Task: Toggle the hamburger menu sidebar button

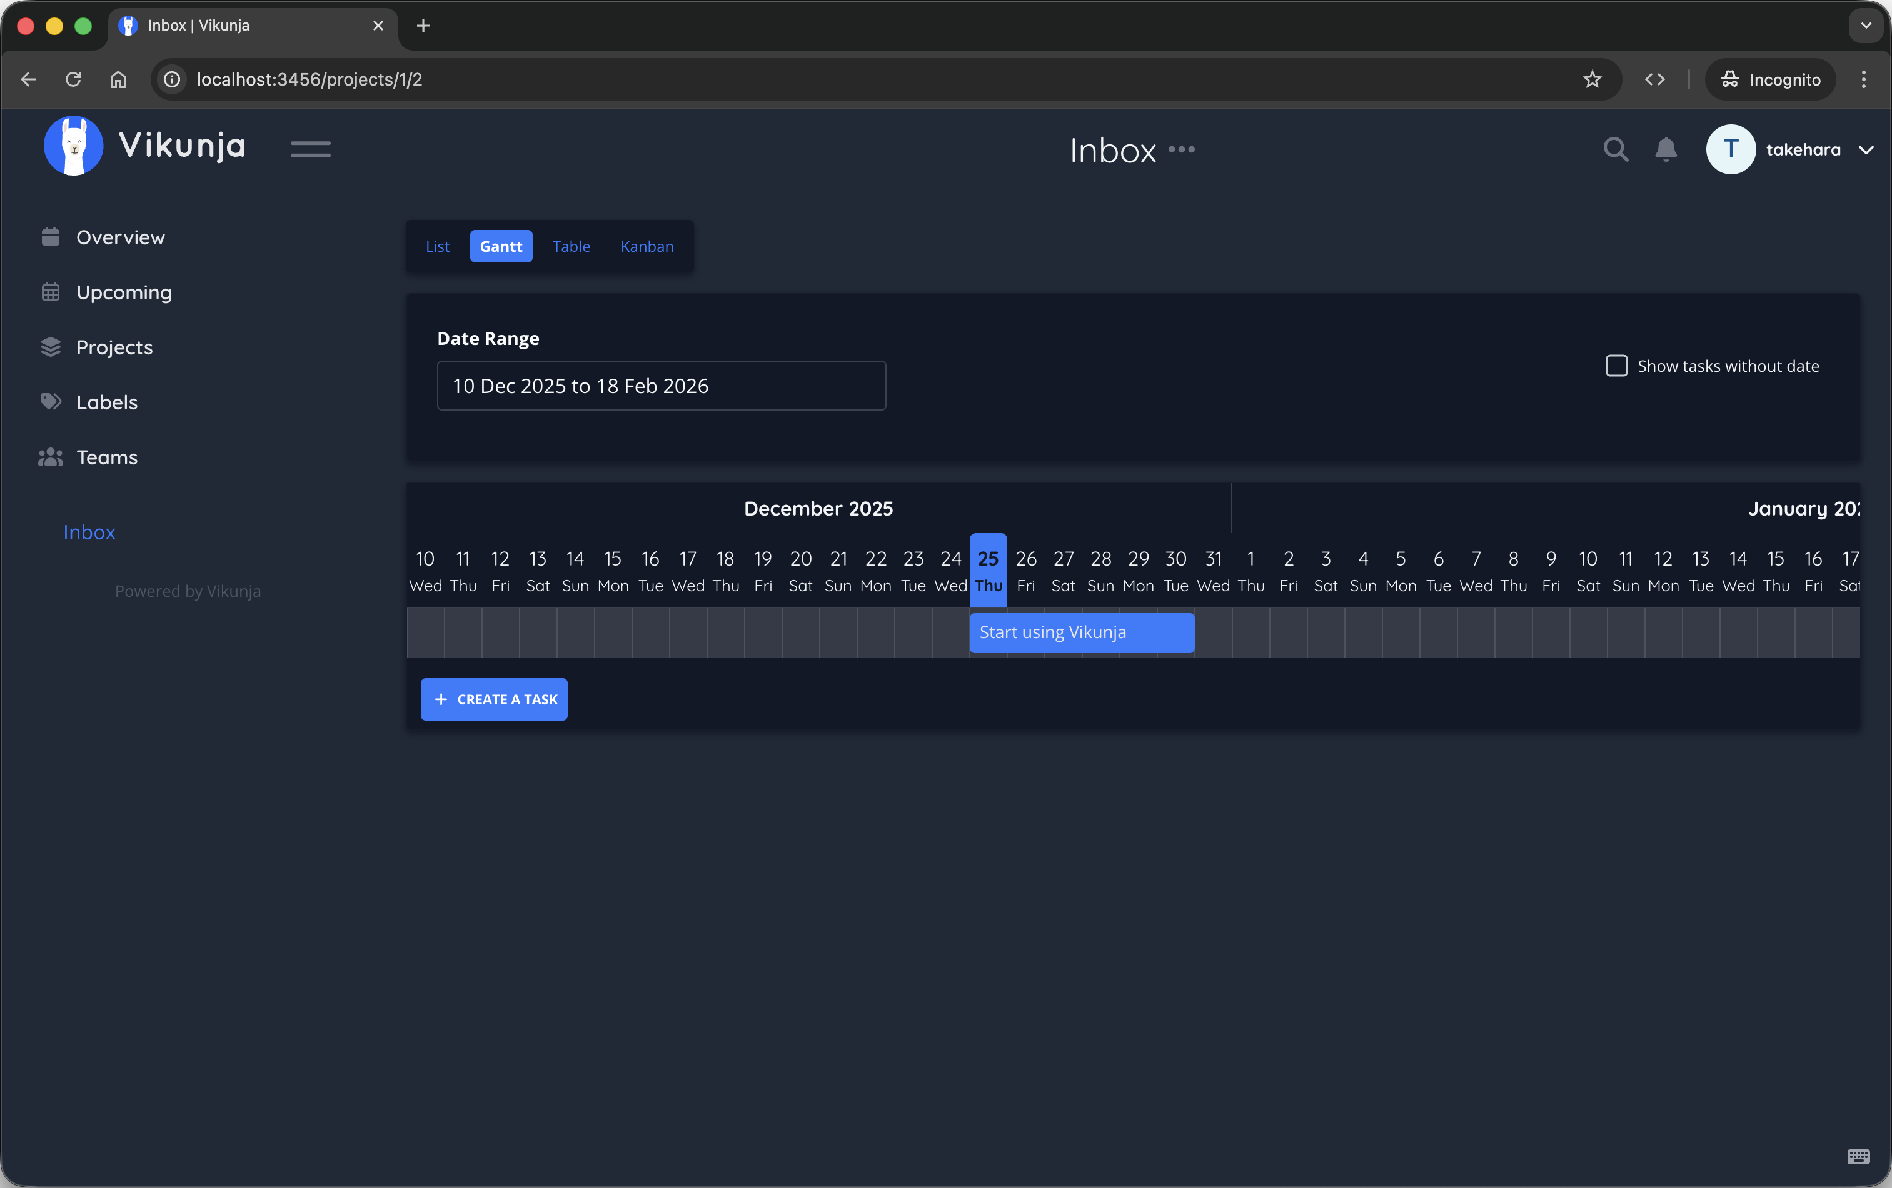Action: (x=310, y=149)
